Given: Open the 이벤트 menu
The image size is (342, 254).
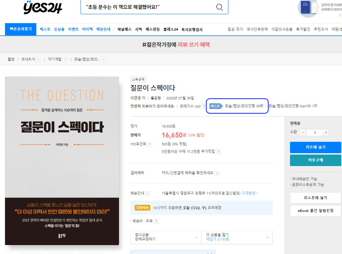Looking at the screenshot, I should pos(73,29).
